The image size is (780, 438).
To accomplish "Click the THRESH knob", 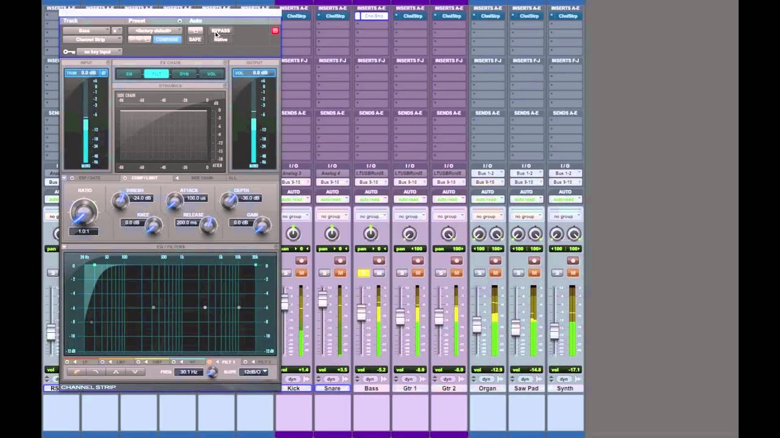I will 120,201.
